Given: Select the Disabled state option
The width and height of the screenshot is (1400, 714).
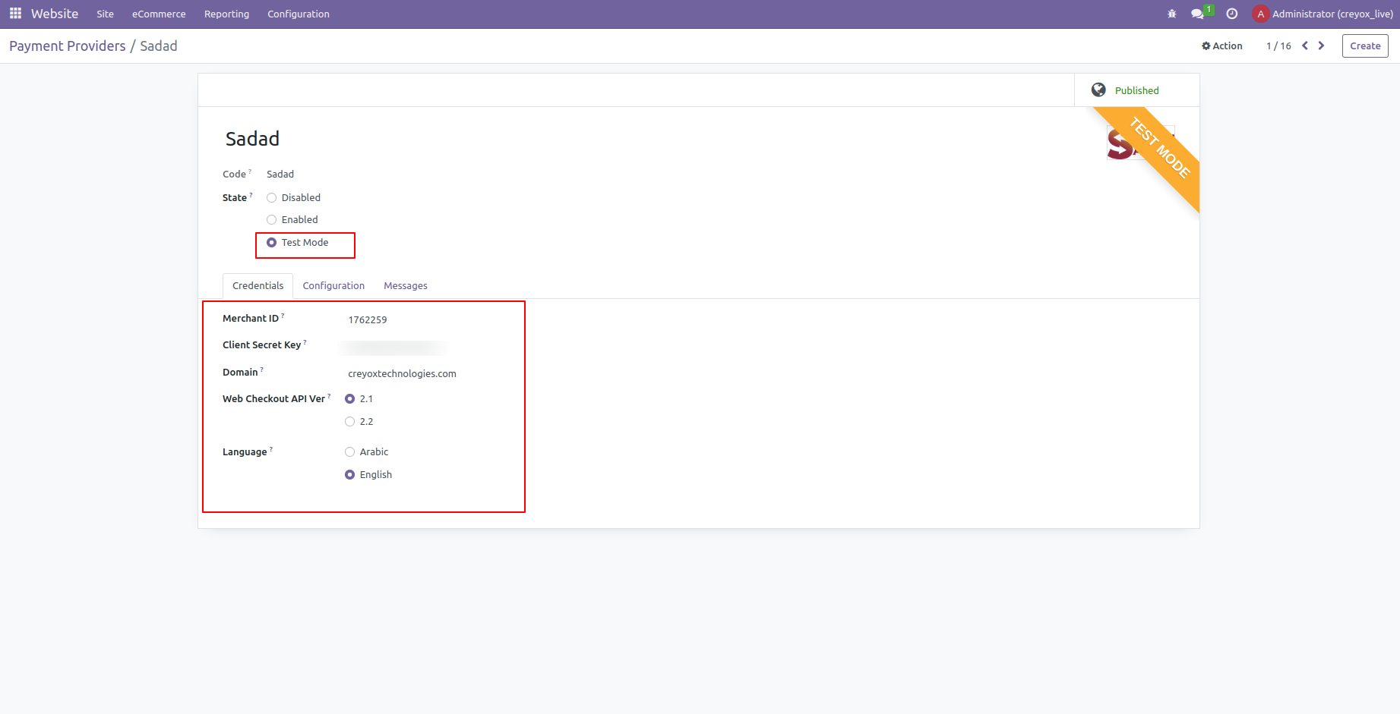Looking at the screenshot, I should (x=272, y=198).
